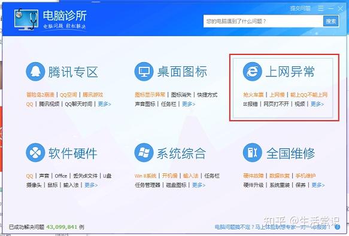Select the QQ link under 软件硬件
Image resolution: width=349 pixels, height=236 pixels.
(29, 176)
